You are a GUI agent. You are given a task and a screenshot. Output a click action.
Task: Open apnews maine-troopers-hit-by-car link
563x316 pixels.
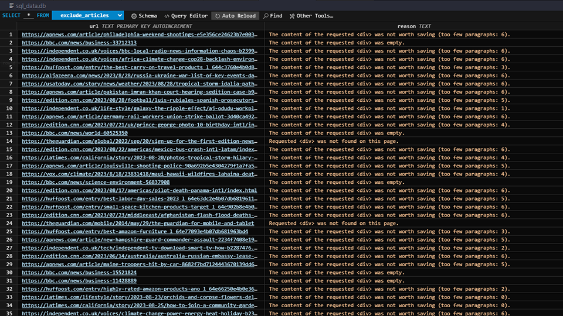point(140,265)
